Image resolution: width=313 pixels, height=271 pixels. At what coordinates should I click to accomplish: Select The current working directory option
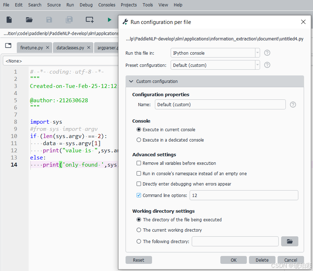pos(139,230)
